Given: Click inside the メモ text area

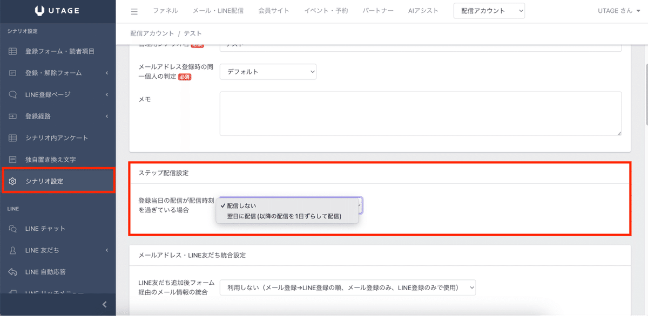Looking at the screenshot, I should point(420,113).
